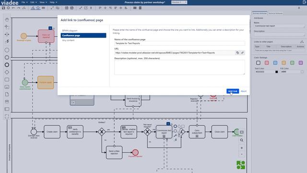Create a start event from the palette
307x173 pixels.
click(7, 50)
